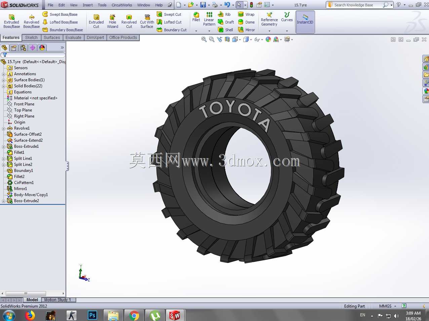Expand the panel tabs chevron
This screenshot has width=429, height=321.
(x=62, y=48)
